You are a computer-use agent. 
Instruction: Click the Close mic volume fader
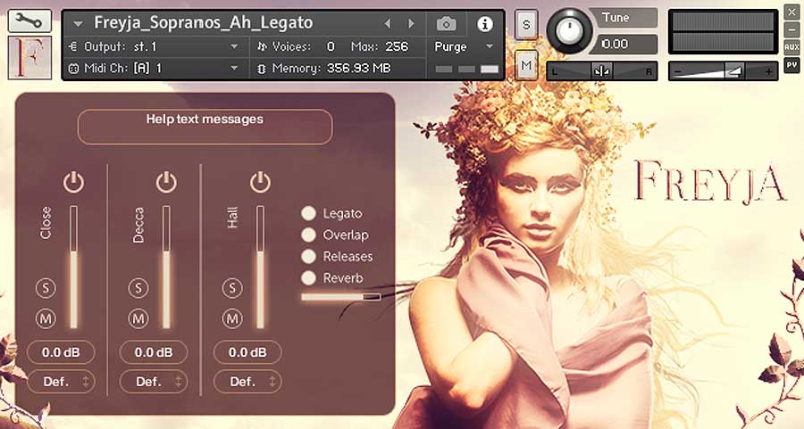click(74, 267)
